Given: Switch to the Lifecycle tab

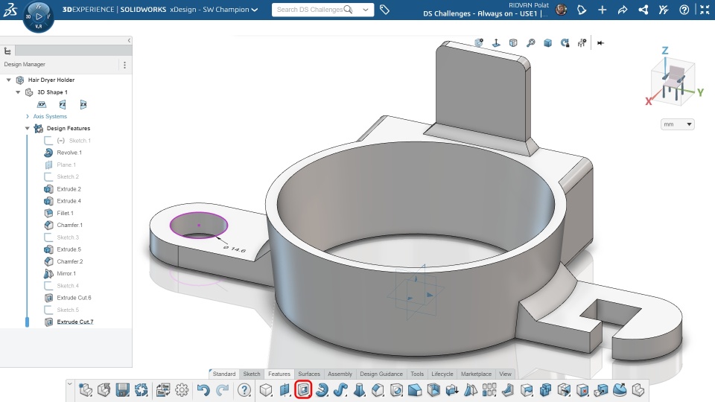Looking at the screenshot, I should click(442, 374).
